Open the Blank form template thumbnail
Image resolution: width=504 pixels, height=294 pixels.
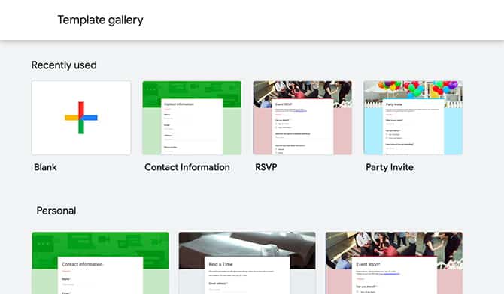[81, 118]
